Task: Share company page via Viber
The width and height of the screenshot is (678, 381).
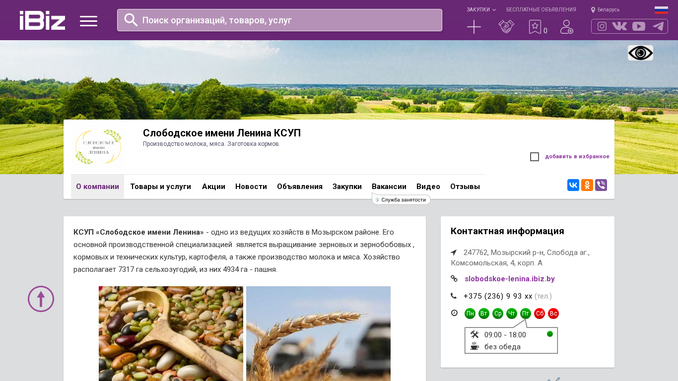Action: point(601,185)
